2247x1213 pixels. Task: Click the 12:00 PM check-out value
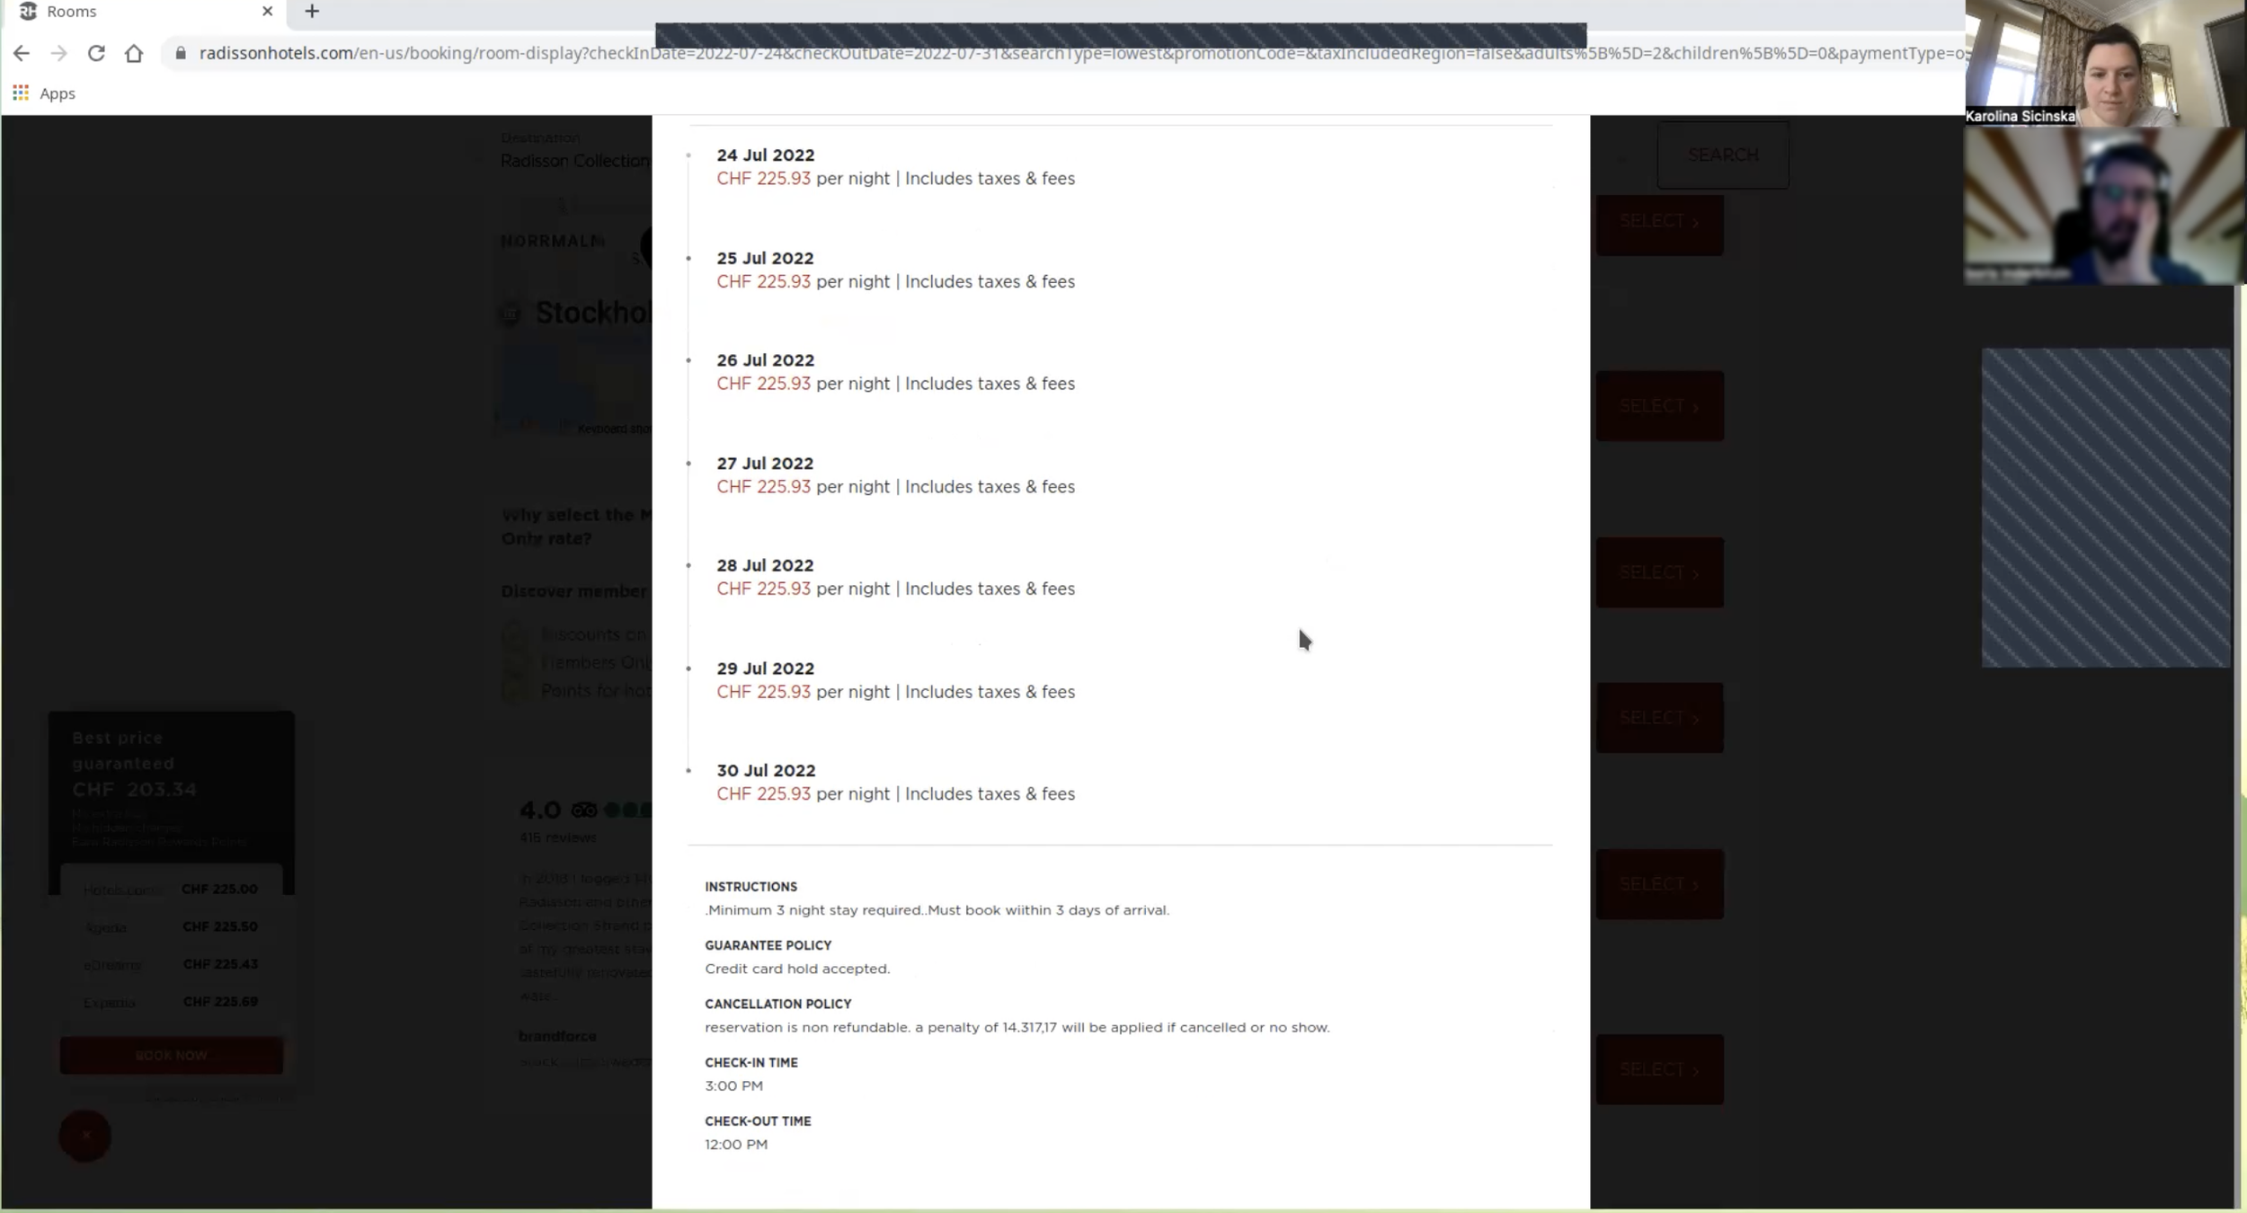[x=736, y=1145]
